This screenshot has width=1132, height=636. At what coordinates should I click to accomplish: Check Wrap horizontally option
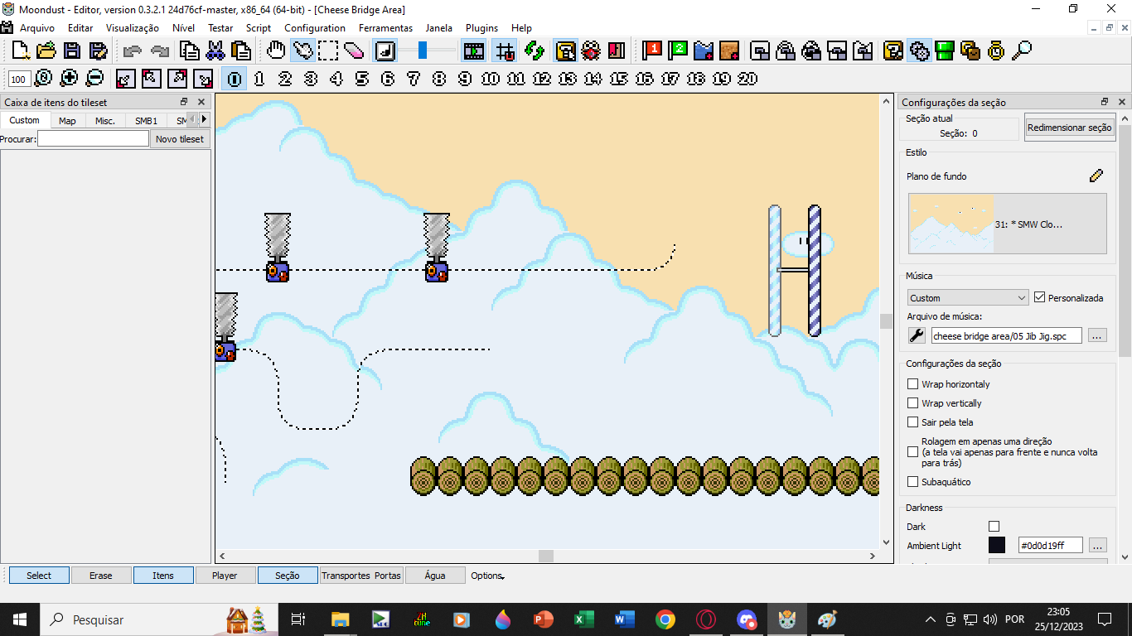coord(913,384)
